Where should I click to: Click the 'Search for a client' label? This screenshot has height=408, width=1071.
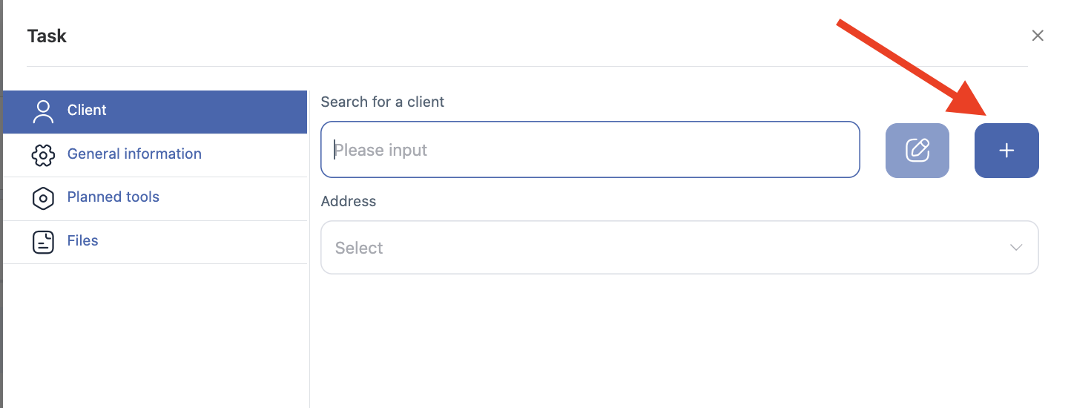pos(382,102)
